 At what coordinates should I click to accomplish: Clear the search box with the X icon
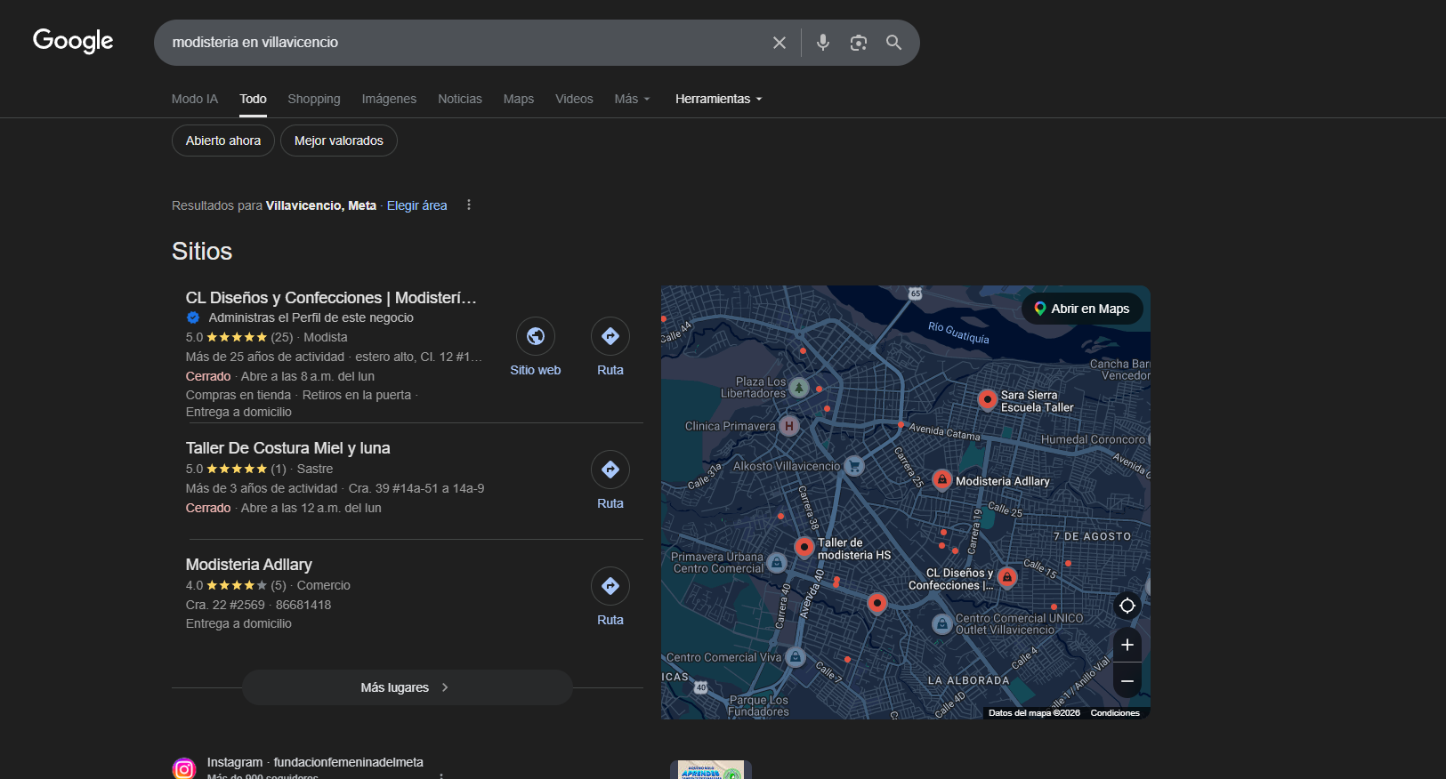tap(780, 43)
